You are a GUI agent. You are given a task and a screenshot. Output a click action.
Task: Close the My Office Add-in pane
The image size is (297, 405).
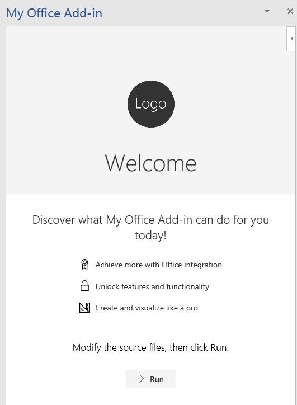pyautogui.click(x=290, y=11)
